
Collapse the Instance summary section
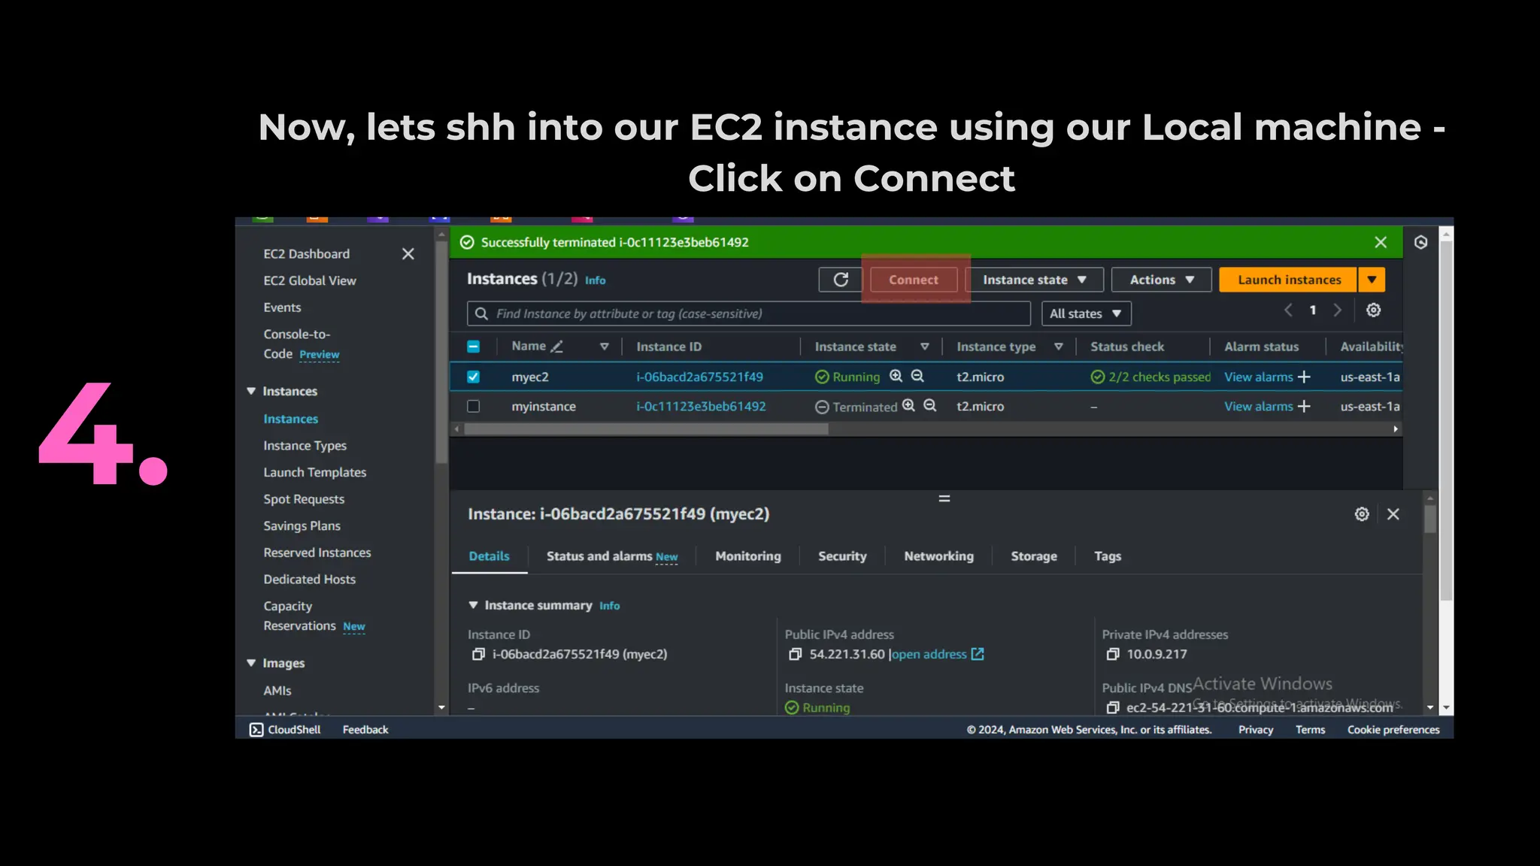pyautogui.click(x=473, y=605)
